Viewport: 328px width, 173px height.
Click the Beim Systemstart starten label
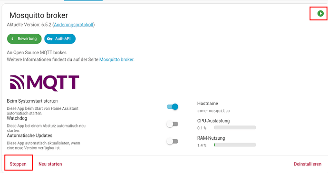pyautogui.click(x=32, y=101)
